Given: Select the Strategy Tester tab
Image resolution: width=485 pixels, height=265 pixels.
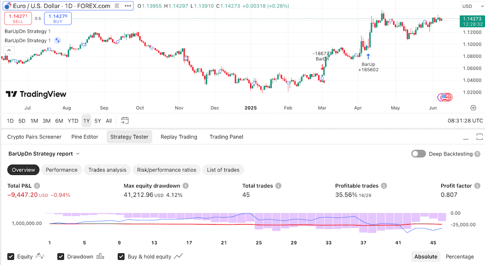Looking at the screenshot, I should click(129, 137).
